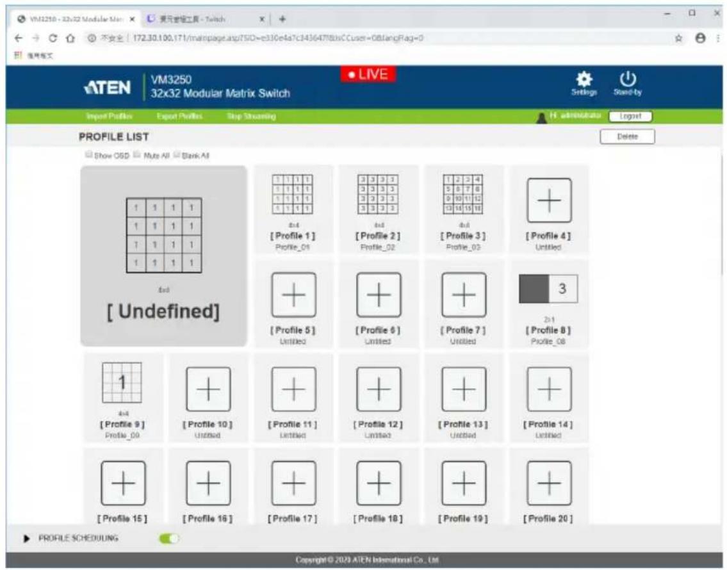727x570 pixels.
Task: Enable the Show OSD checkbox
Action: [88, 154]
